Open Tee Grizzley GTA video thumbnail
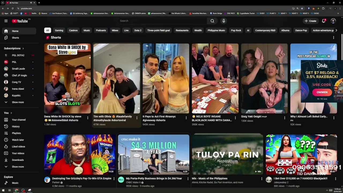 click(80, 154)
